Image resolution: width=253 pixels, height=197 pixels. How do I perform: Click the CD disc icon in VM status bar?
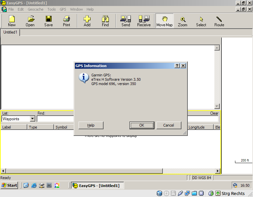tap(166, 193)
